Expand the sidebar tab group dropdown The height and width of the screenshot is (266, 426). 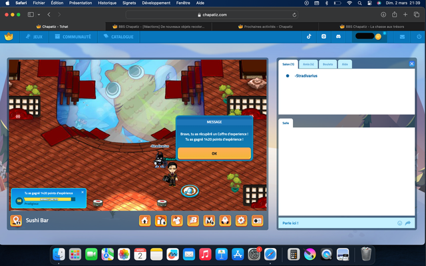click(x=39, y=15)
